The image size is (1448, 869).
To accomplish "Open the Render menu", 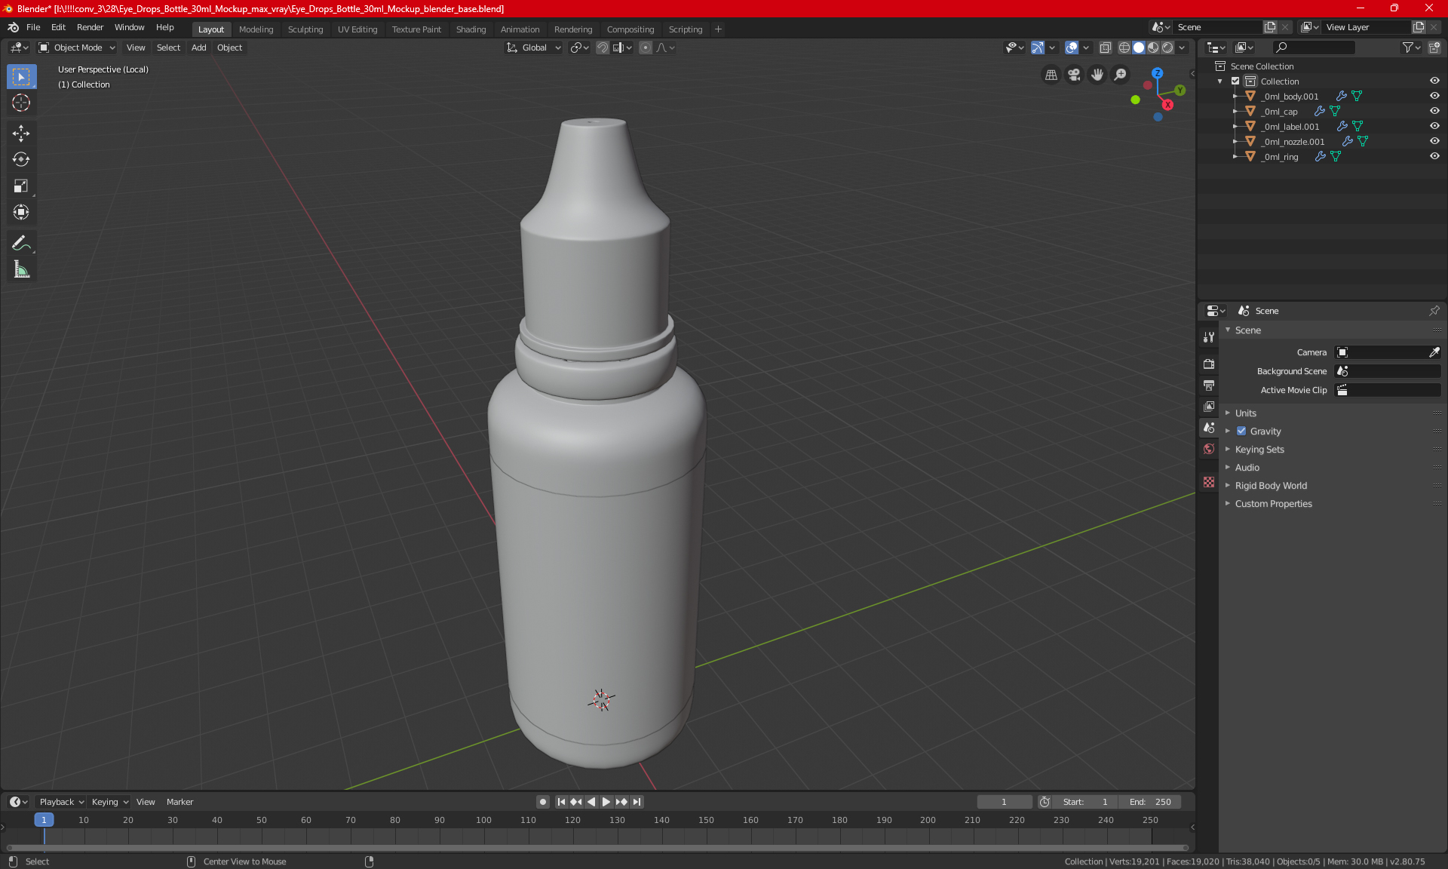I will coord(90,27).
